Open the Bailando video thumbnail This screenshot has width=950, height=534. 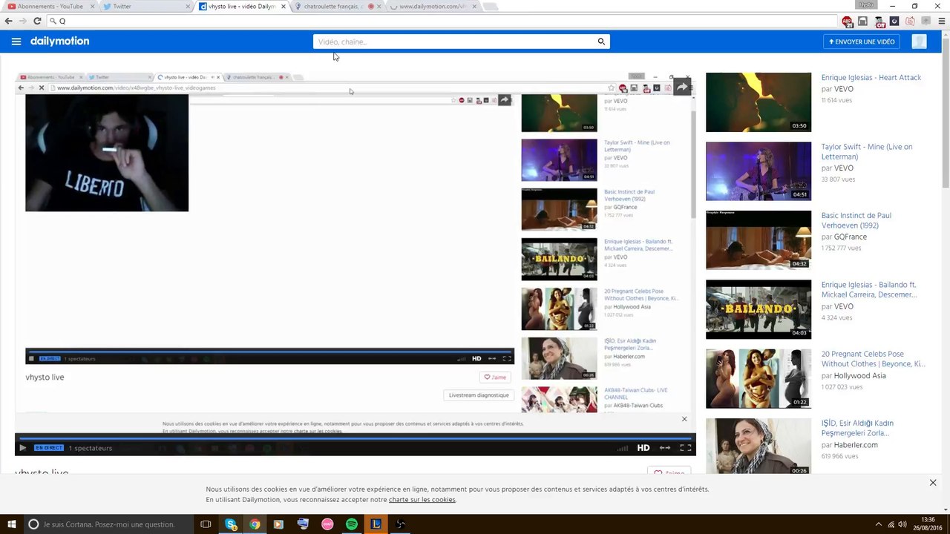pyautogui.click(x=759, y=309)
